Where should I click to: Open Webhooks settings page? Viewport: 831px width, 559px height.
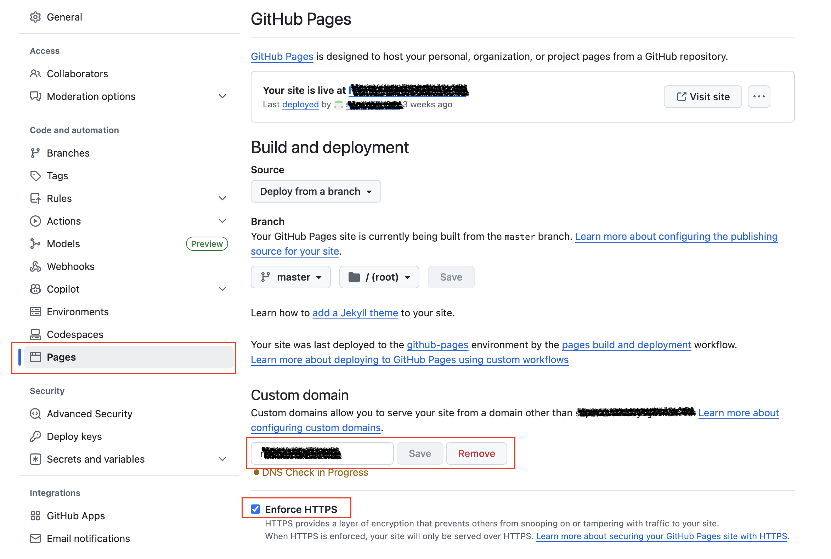coord(128,266)
